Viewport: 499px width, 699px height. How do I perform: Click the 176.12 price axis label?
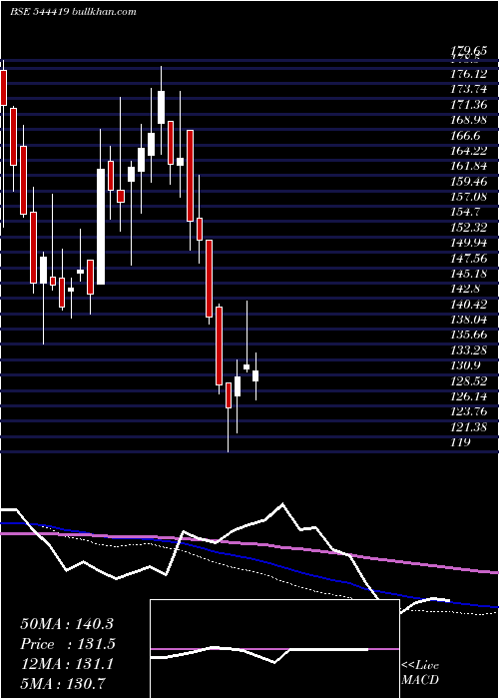[469, 74]
